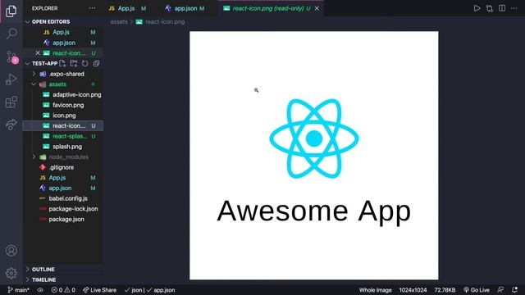Switch to the app.json editor tab
The width and height of the screenshot is (525, 295).
185,8
